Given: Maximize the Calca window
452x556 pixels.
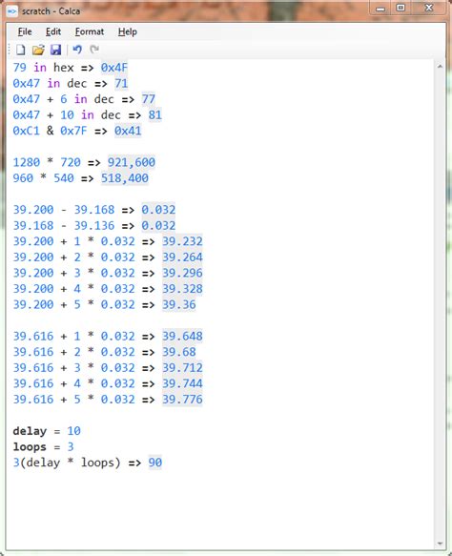Looking at the screenshot, I should (x=401, y=8).
